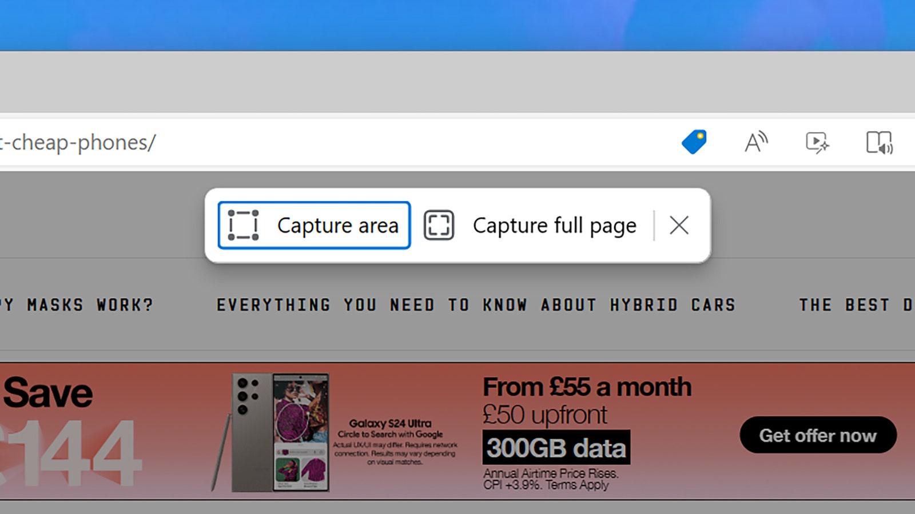
Task: Click the 'From £55 a month' ad text
Action: coord(587,387)
